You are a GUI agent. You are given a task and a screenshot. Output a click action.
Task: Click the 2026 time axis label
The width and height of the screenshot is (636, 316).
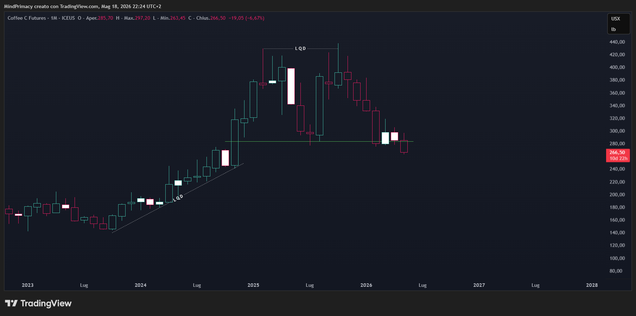point(366,285)
